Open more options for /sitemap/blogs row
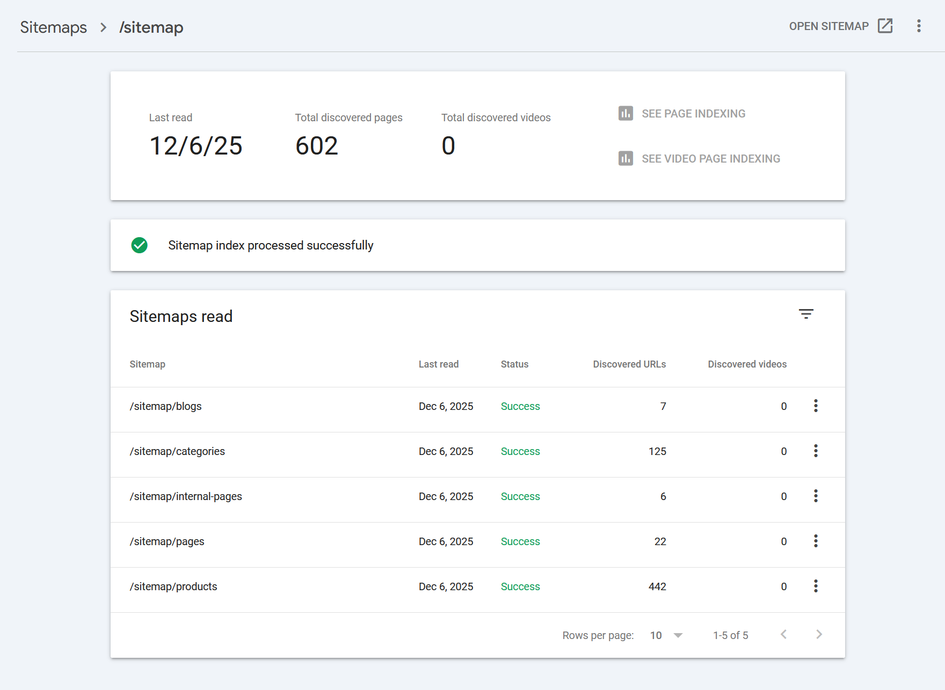Viewport: 945px width, 690px height. coord(816,406)
